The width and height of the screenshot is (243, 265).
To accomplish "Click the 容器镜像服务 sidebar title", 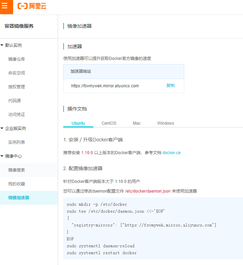I will pos(19,26).
